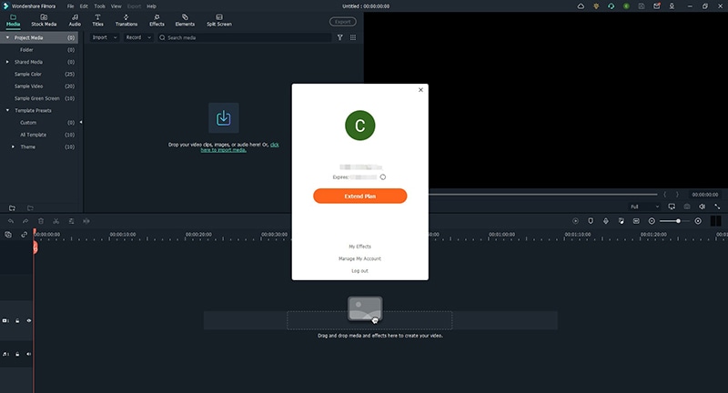The height and width of the screenshot is (393, 728).
Task: Switch to the Stock Media tab
Action: (x=44, y=20)
